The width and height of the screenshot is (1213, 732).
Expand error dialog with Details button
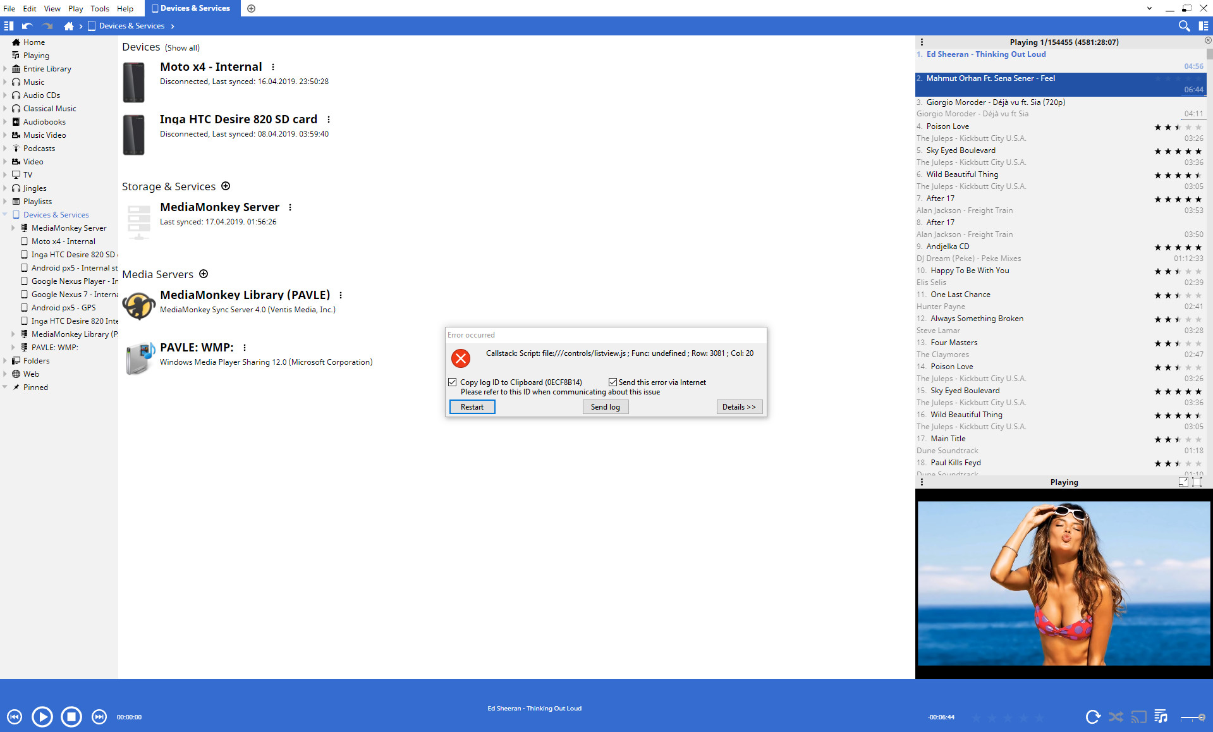tap(739, 407)
